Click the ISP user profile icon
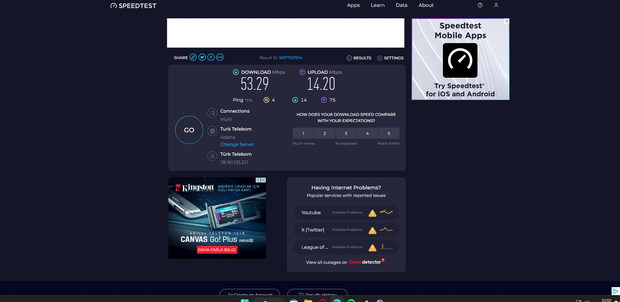 [212, 156]
